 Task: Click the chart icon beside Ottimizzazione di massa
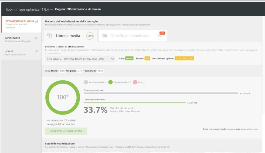coord(36,21)
